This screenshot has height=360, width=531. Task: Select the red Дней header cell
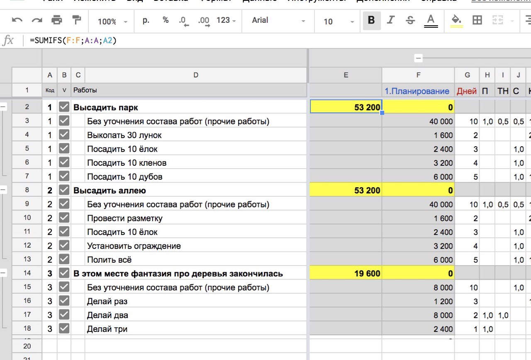467,91
